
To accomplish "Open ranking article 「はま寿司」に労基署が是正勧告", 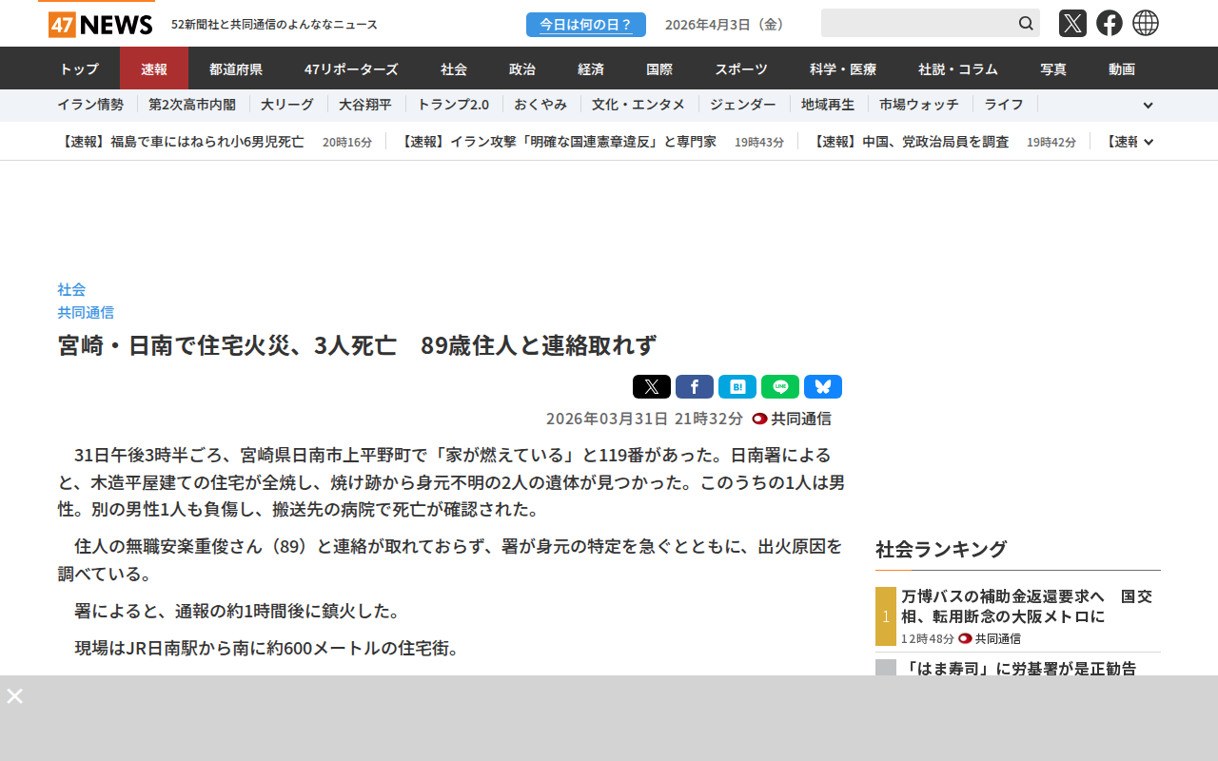I will pyautogui.click(x=1018, y=668).
